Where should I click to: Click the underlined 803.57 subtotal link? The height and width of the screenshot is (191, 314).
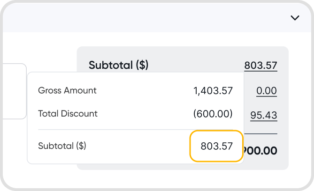coord(260,66)
